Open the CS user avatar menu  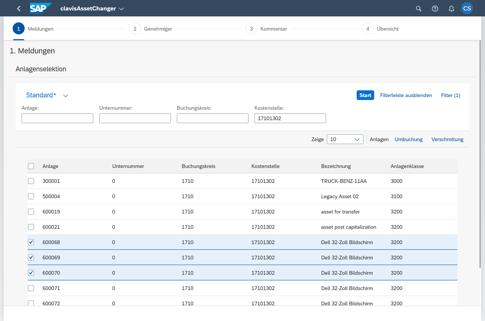click(467, 9)
